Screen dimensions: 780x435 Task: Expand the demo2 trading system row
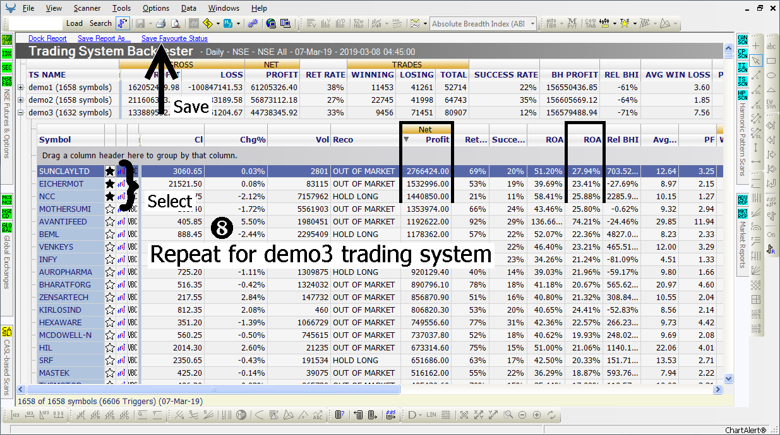tap(21, 100)
